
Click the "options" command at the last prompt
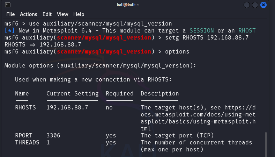click(177, 52)
